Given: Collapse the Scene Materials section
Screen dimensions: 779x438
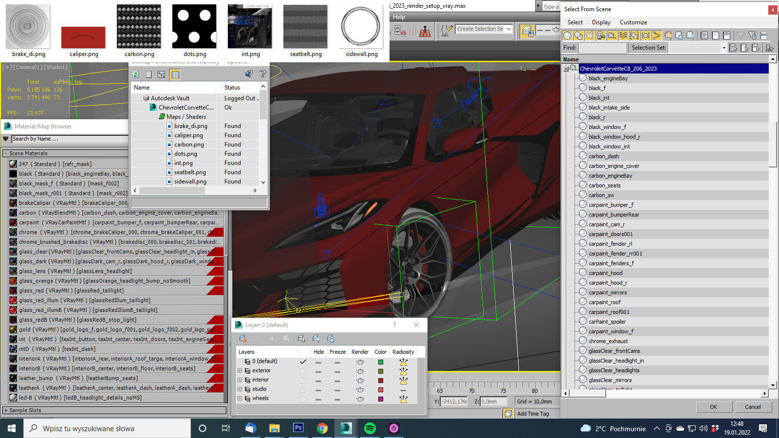Looking at the screenshot, I should [6, 153].
